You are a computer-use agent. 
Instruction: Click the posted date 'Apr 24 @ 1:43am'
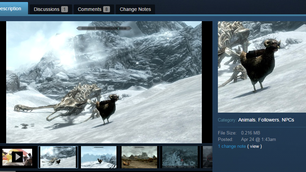(x=258, y=140)
